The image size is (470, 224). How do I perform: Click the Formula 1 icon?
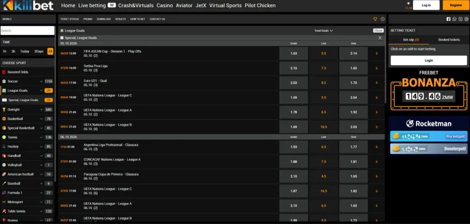pos(4,192)
